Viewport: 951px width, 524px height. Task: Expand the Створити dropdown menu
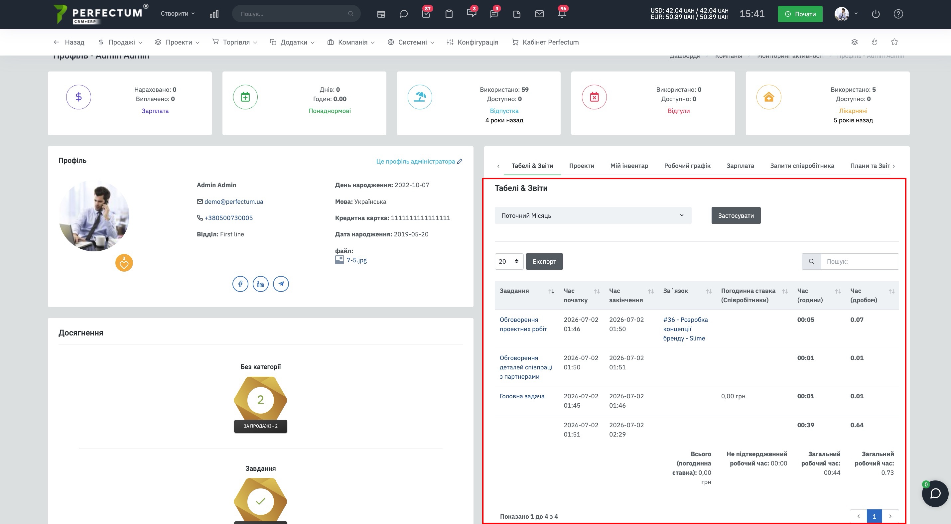point(178,14)
